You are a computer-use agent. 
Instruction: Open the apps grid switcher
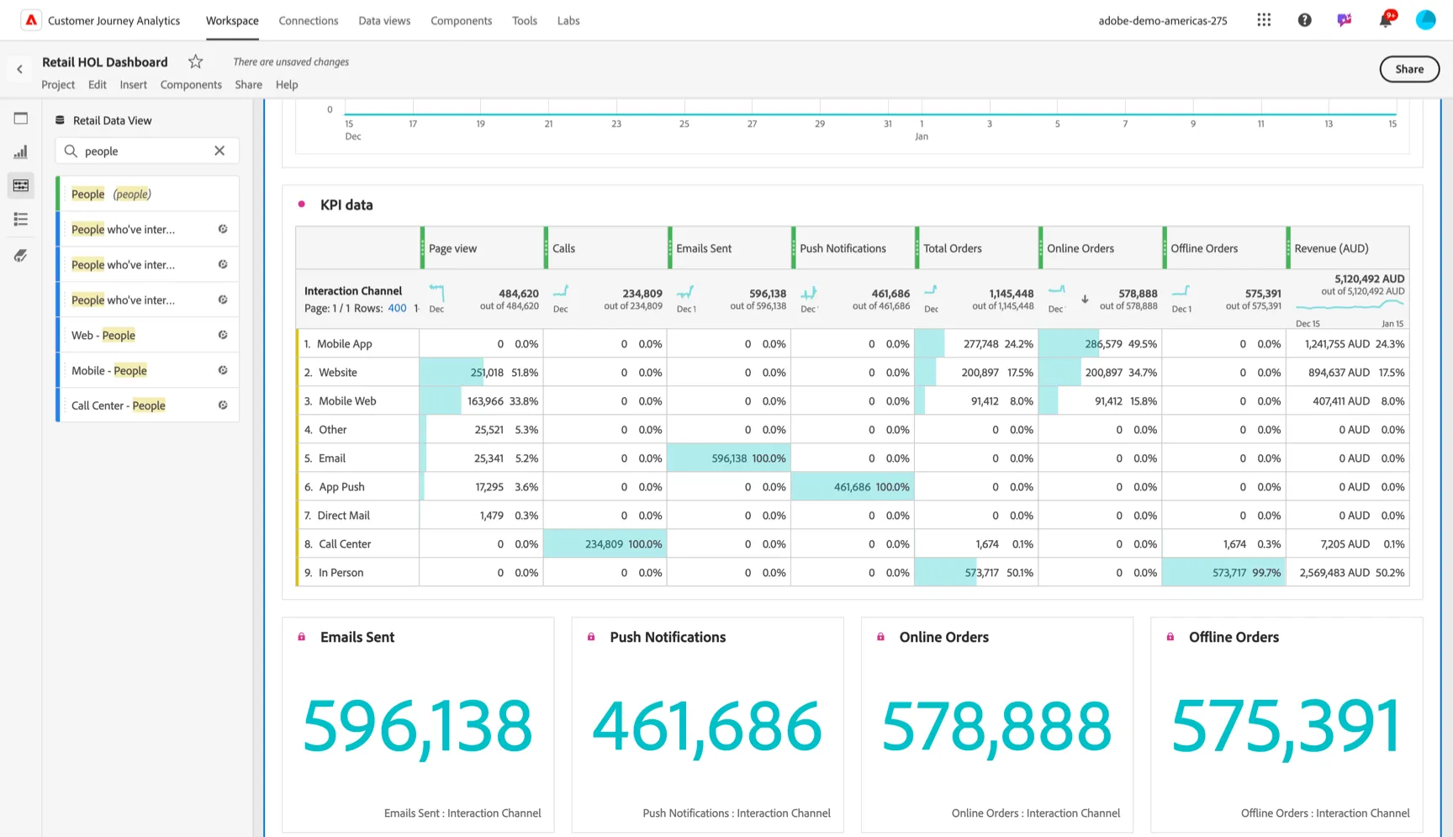click(x=1264, y=20)
